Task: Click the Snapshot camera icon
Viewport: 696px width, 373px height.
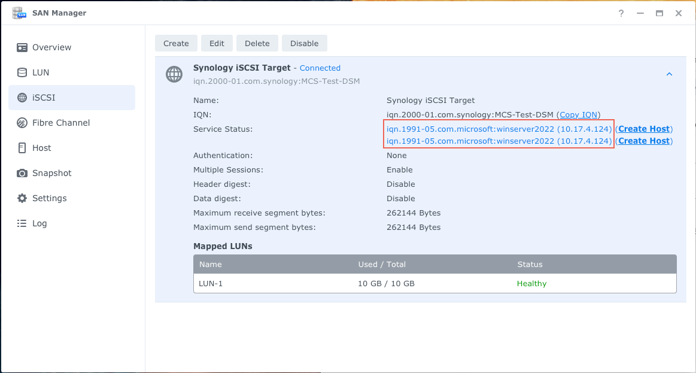Action: pyautogui.click(x=22, y=173)
